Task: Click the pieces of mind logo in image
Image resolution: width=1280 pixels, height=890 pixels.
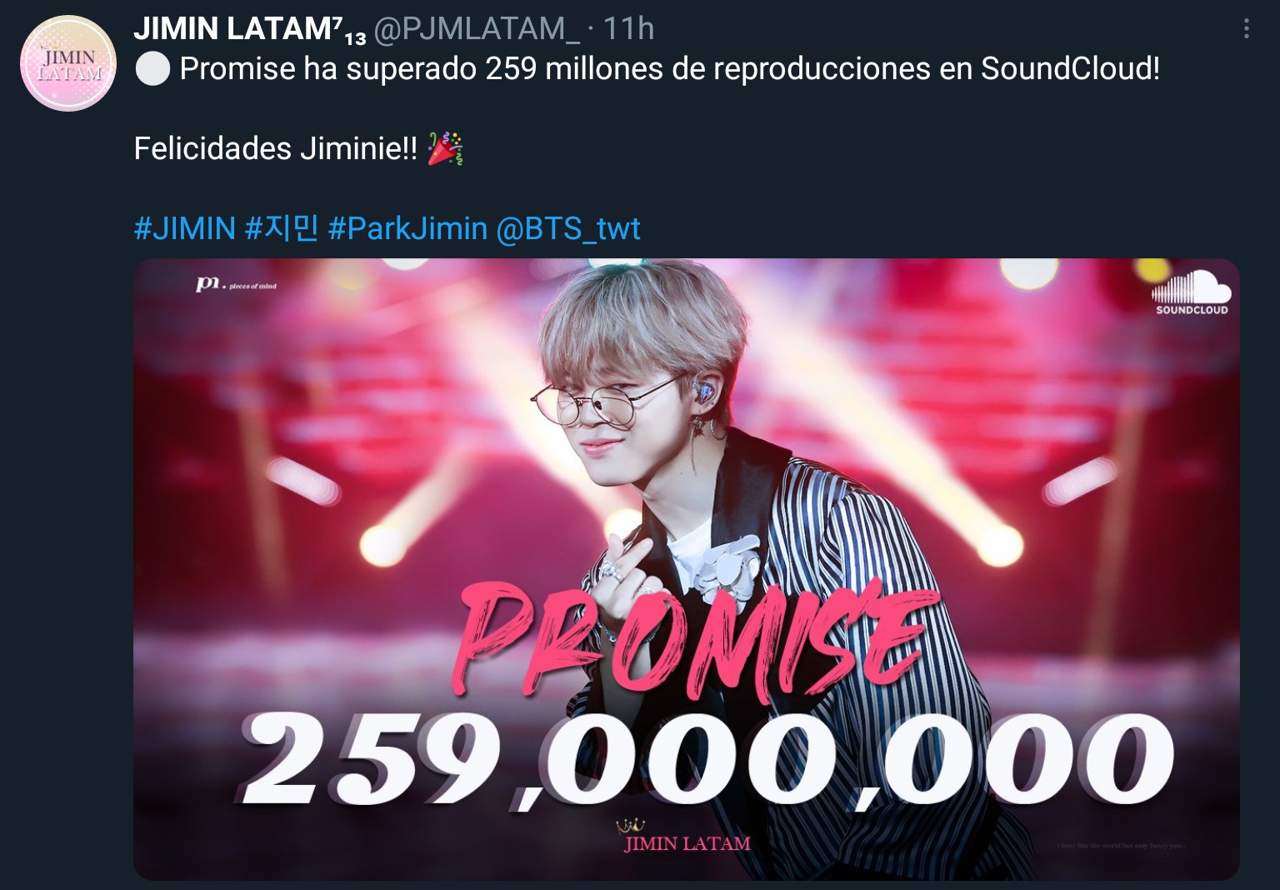Action: 236,284
